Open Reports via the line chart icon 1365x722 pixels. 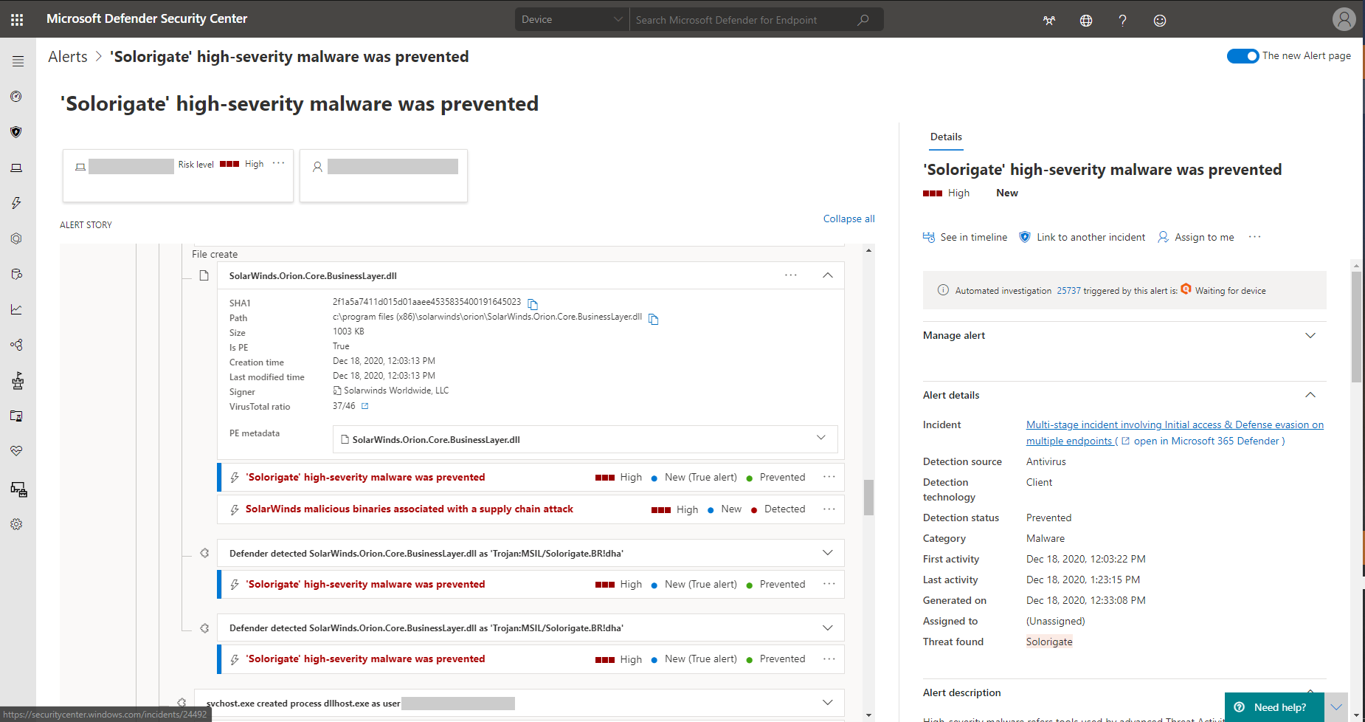[16, 309]
